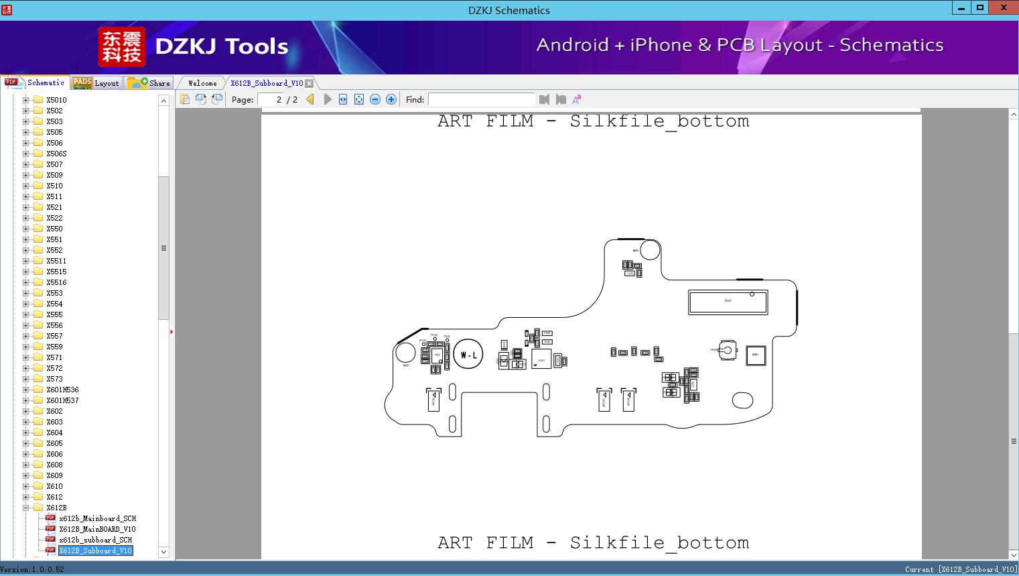This screenshot has height=576, width=1019.
Task: Open the Welcome document tab
Action: [202, 83]
